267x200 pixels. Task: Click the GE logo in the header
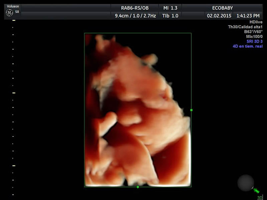[x=9, y=13]
